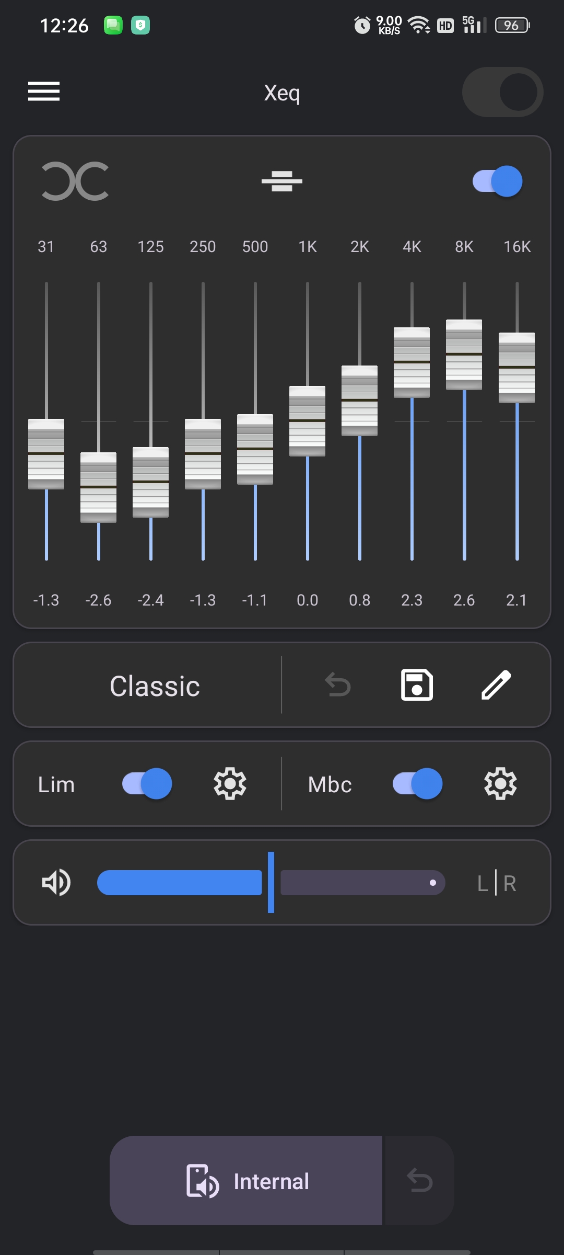Open the L|R channel balance control
Image resolution: width=564 pixels, height=1255 pixels.
(497, 883)
